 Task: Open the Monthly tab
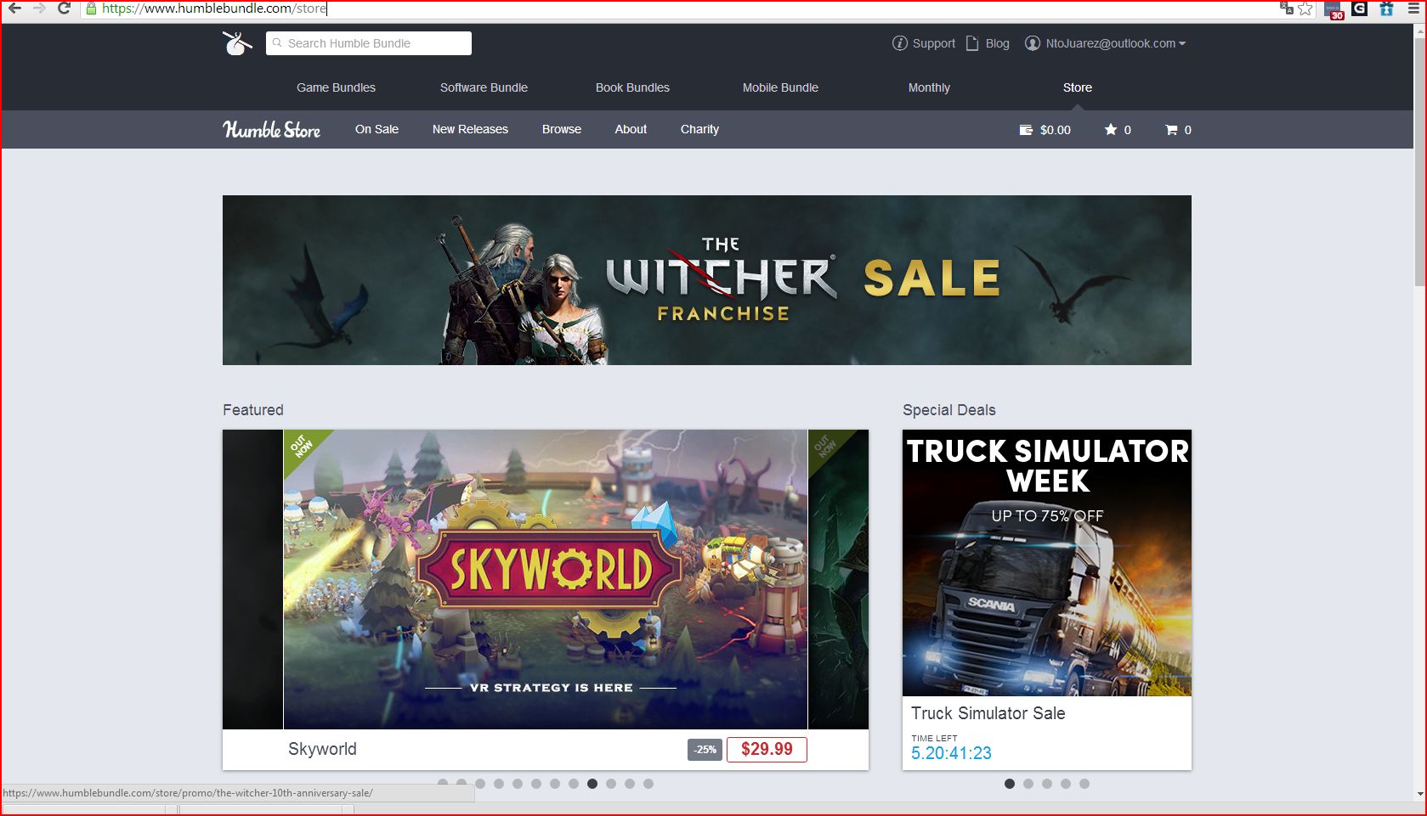(929, 87)
